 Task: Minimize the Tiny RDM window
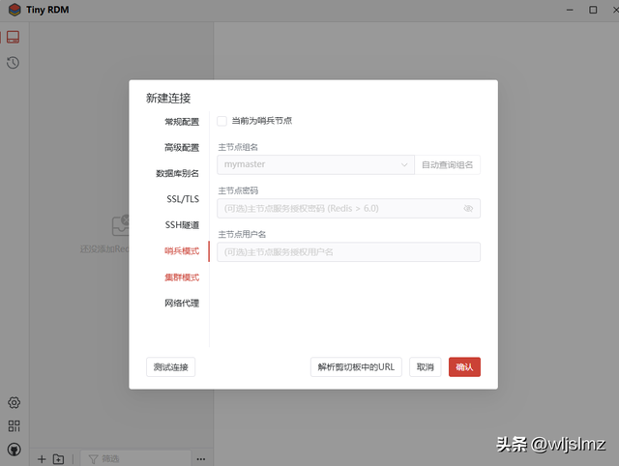coord(570,10)
